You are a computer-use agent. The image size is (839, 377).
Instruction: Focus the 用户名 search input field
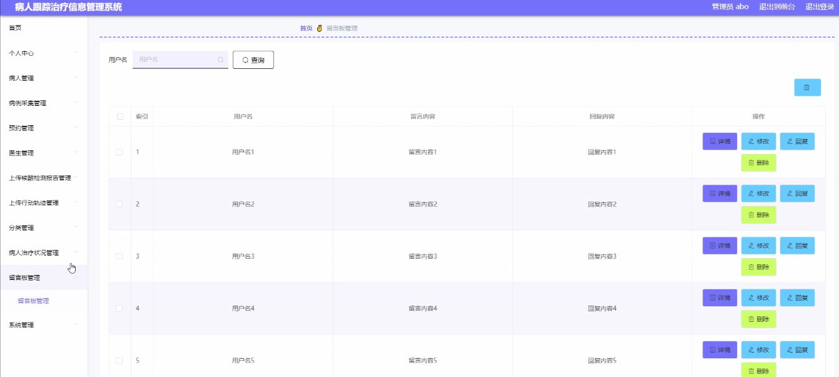point(180,59)
